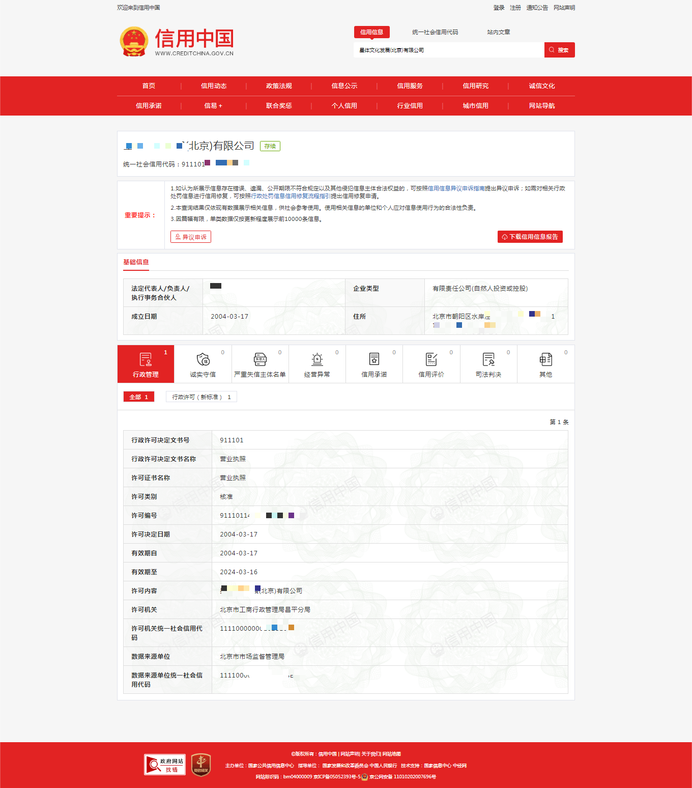Open the 信用承诺 document icon

(x=374, y=359)
